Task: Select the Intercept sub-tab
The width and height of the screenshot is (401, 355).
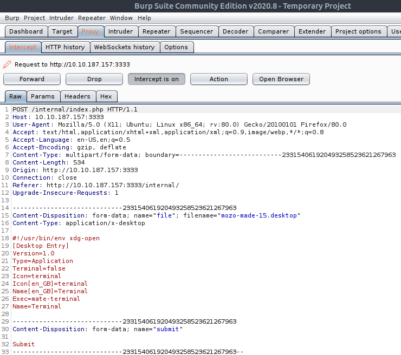Action: [x=23, y=47]
